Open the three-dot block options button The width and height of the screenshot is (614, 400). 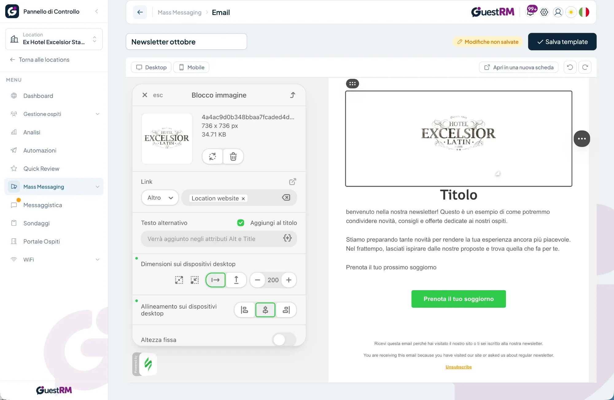tap(582, 139)
